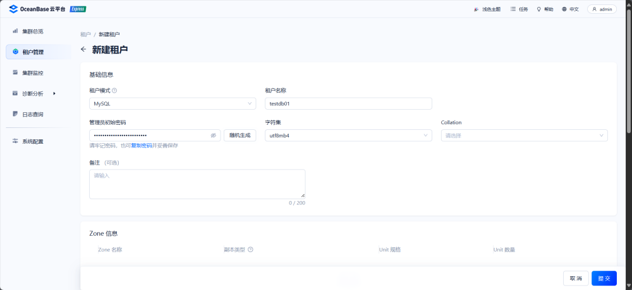Click the 复制密码 link

pyautogui.click(x=142, y=146)
